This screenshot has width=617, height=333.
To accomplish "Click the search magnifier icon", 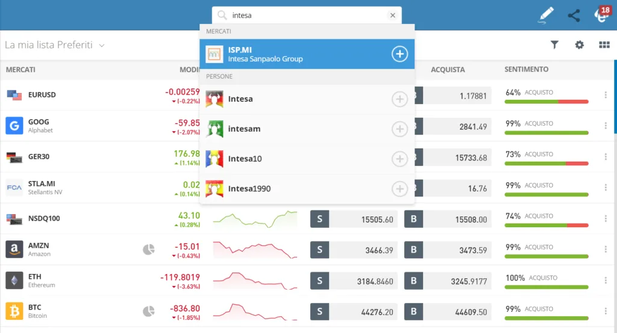I will (222, 15).
